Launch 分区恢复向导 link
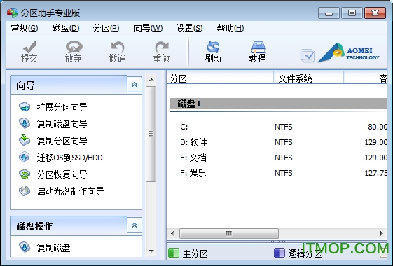The width and height of the screenshot is (393, 266). [x=62, y=174]
